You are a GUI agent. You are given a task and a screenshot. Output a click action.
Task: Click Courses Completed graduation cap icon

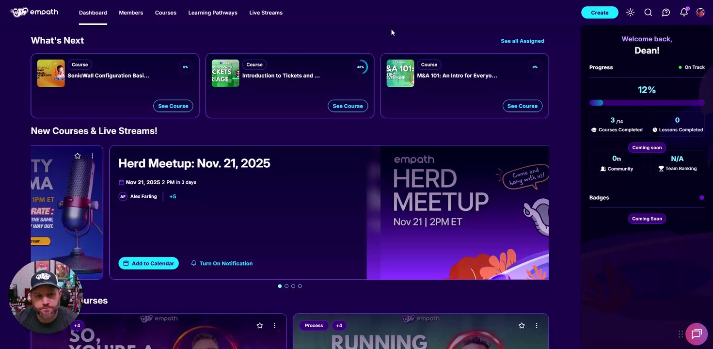pos(594,130)
